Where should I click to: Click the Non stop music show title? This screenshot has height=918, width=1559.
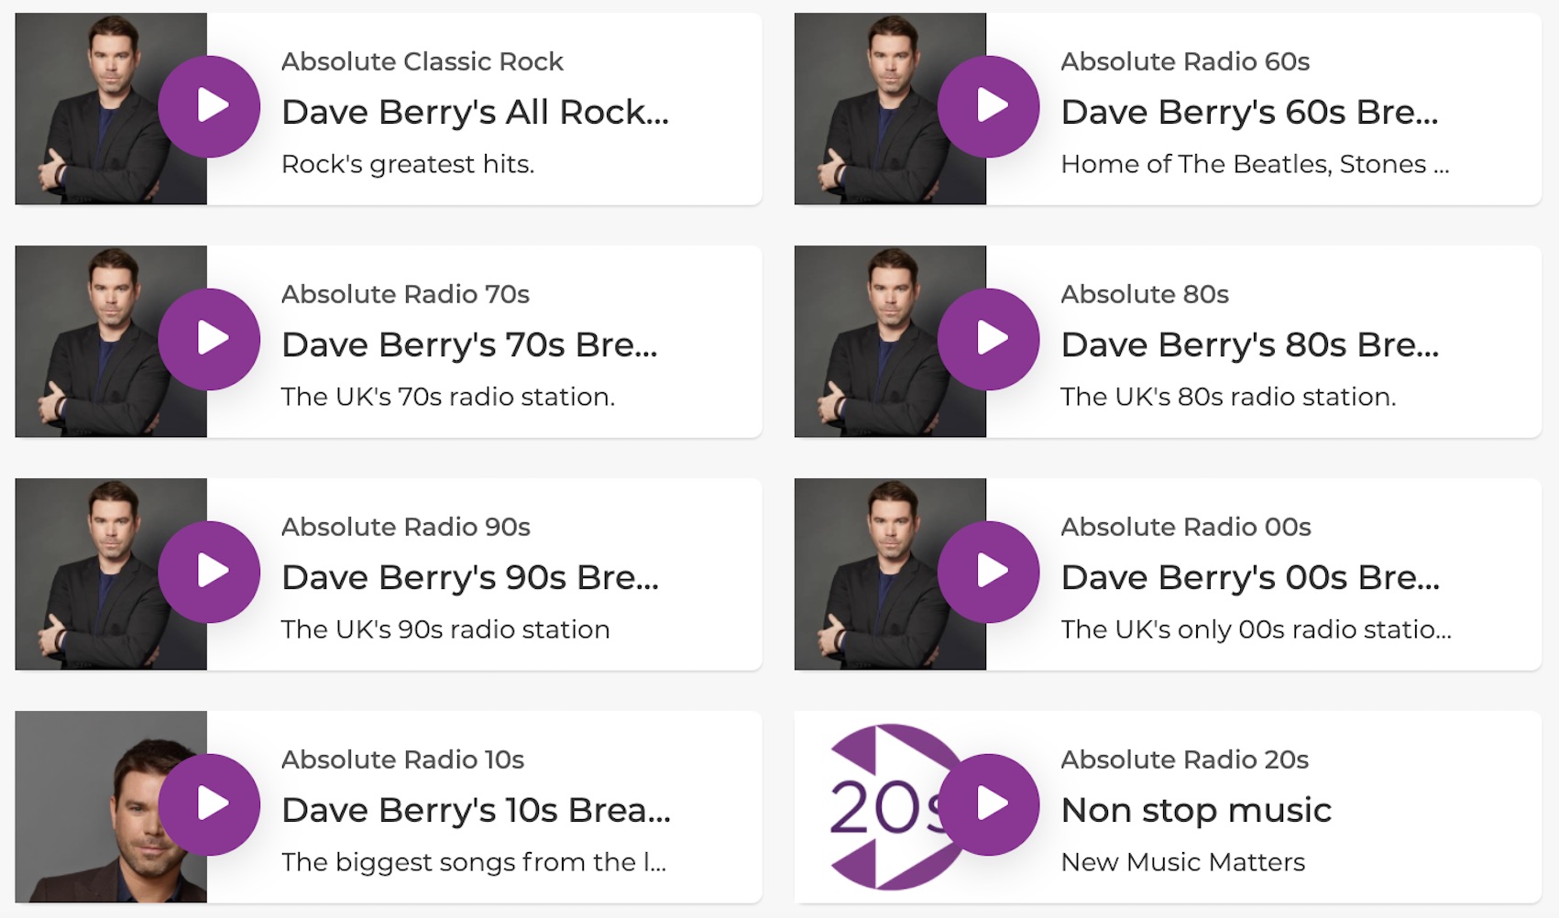pos(1196,810)
